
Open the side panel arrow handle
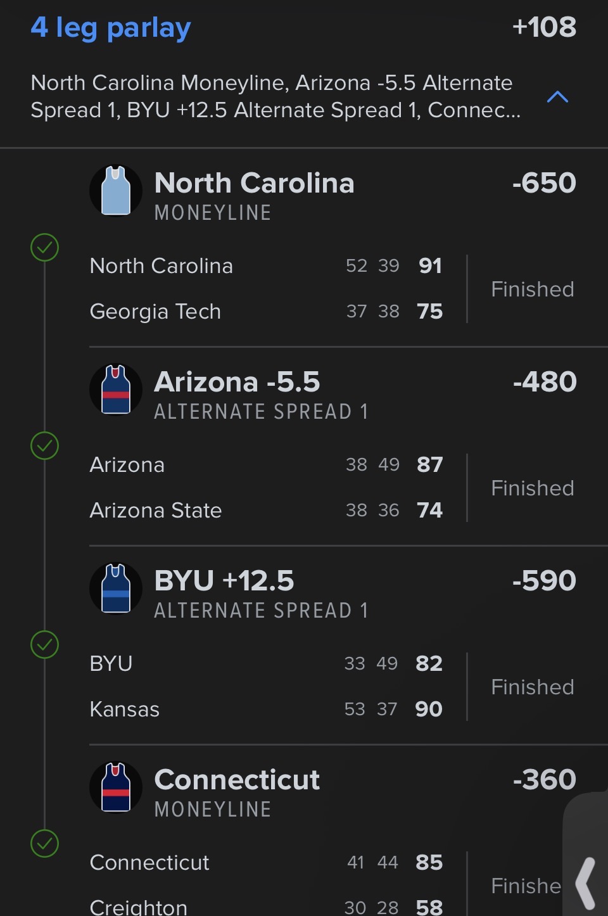pos(586,882)
